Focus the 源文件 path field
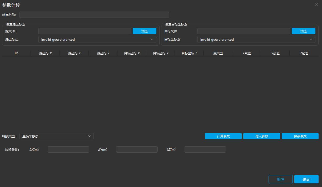Screen dimensions: 322x187 [85, 31]
